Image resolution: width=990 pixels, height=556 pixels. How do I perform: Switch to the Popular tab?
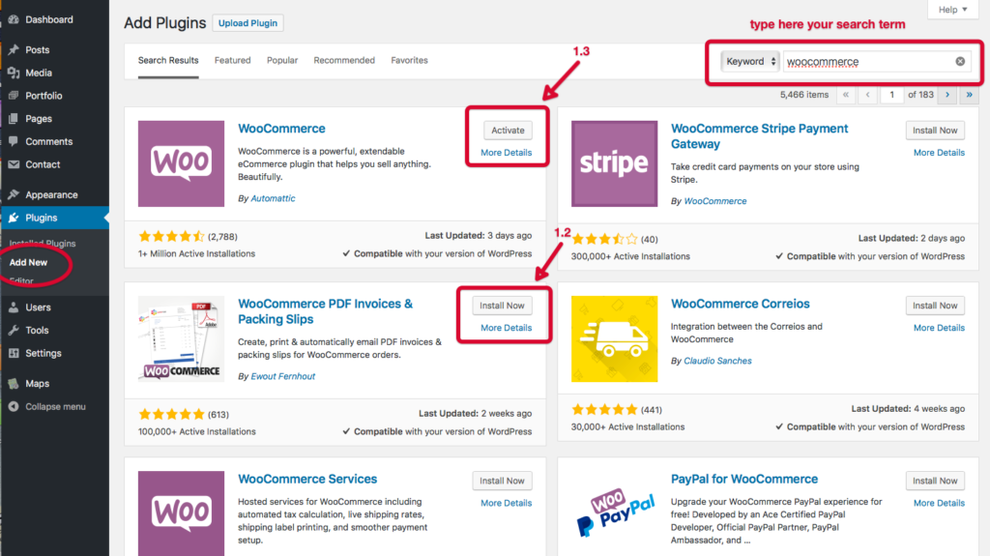(282, 61)
